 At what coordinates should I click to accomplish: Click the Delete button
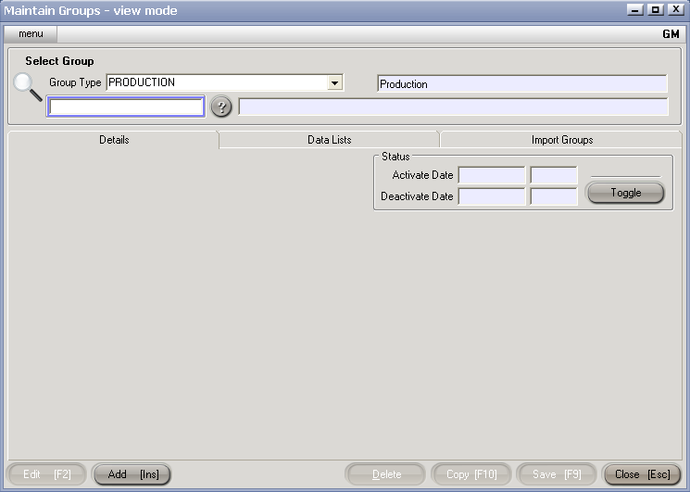(x=386, y=474)
